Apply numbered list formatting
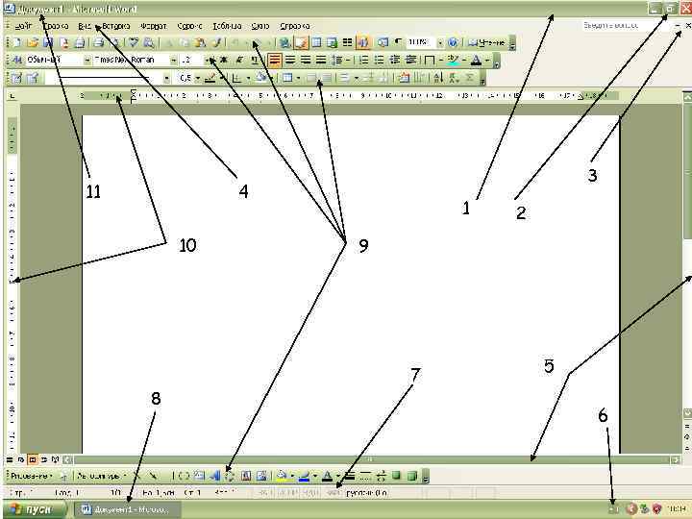The image size is (692, 519). (x=364, y=60)
